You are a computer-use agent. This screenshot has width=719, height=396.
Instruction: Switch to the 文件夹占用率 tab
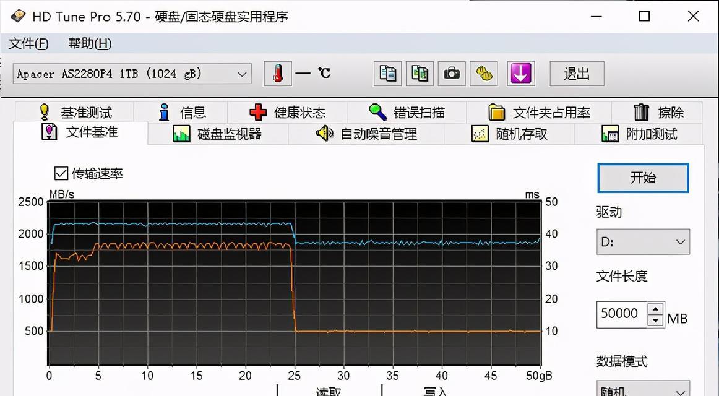(x=539, y=112)
